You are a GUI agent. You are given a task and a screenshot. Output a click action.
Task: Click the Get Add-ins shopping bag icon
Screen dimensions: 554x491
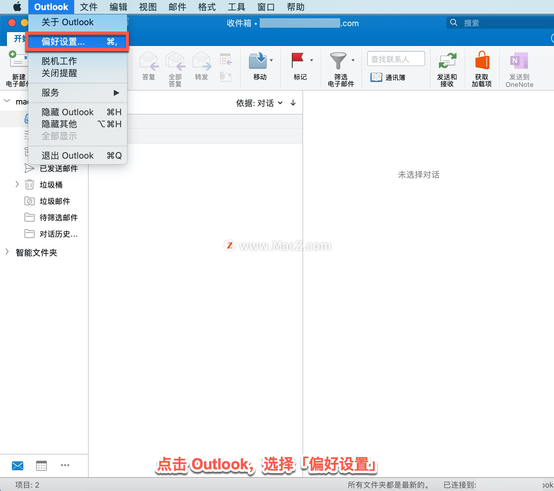click(x=482, y=60)
